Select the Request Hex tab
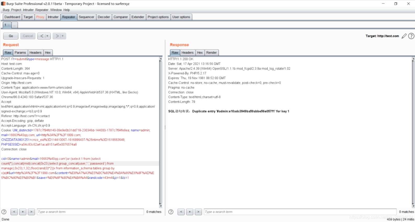Image resolution: width=415 pixels, height=222 pixels. [x=48, y=53]
